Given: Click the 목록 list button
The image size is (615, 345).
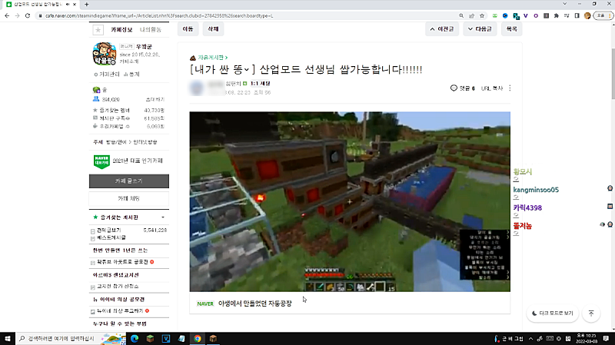Looking at the screenshot, I should point(511,29).
